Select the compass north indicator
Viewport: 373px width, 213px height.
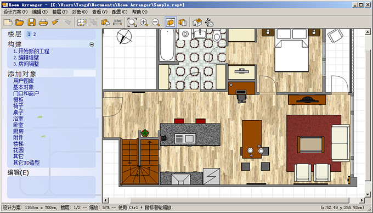[x=124, y=36]
